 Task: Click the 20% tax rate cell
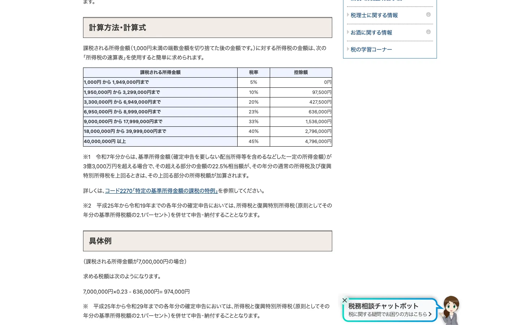tap(253, 102)
